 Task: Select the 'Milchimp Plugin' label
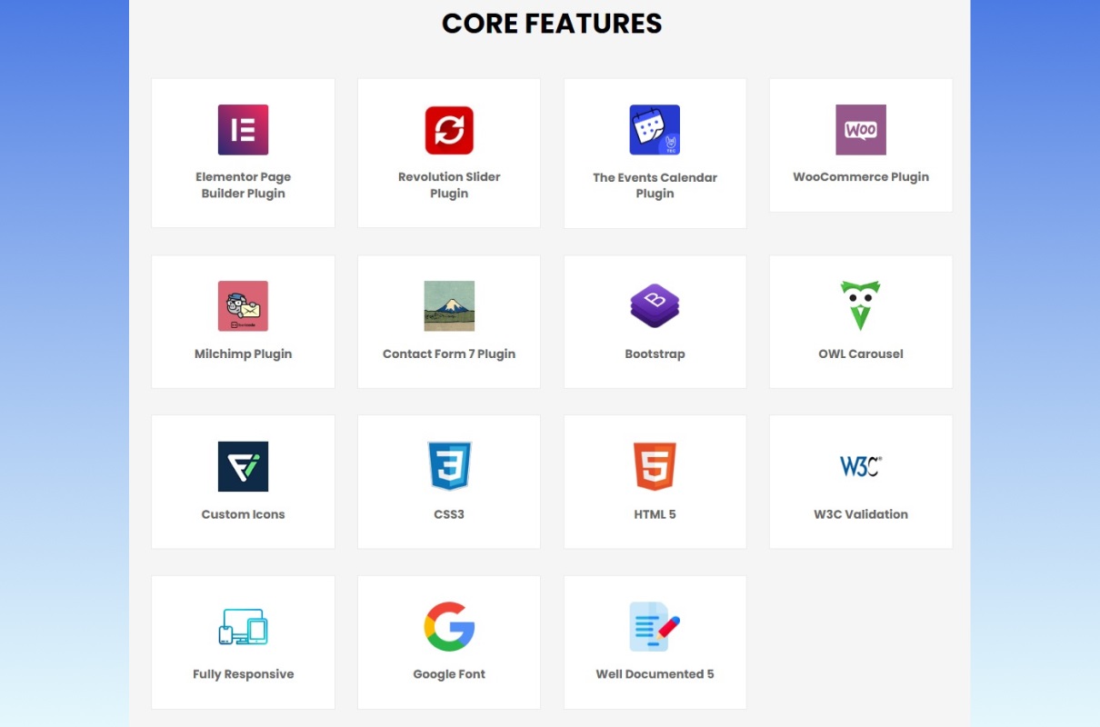[243, 354]
